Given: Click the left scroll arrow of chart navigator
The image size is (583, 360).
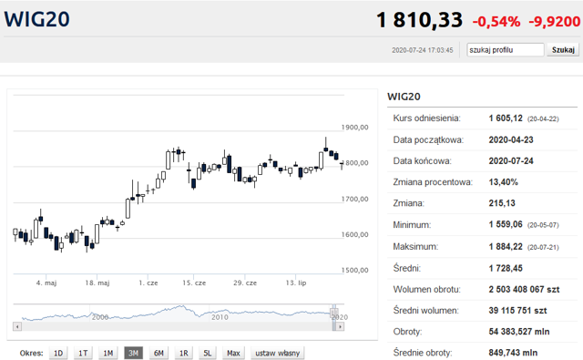Looking at the screenshot, I should 17,326.
